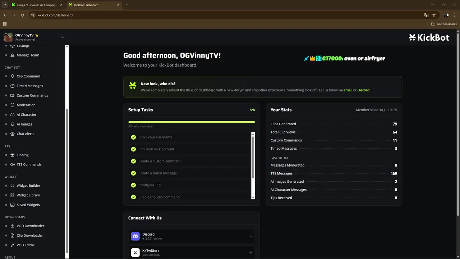
Task: Click the GT7000 chat message overlay
Action: coord(344,59)
